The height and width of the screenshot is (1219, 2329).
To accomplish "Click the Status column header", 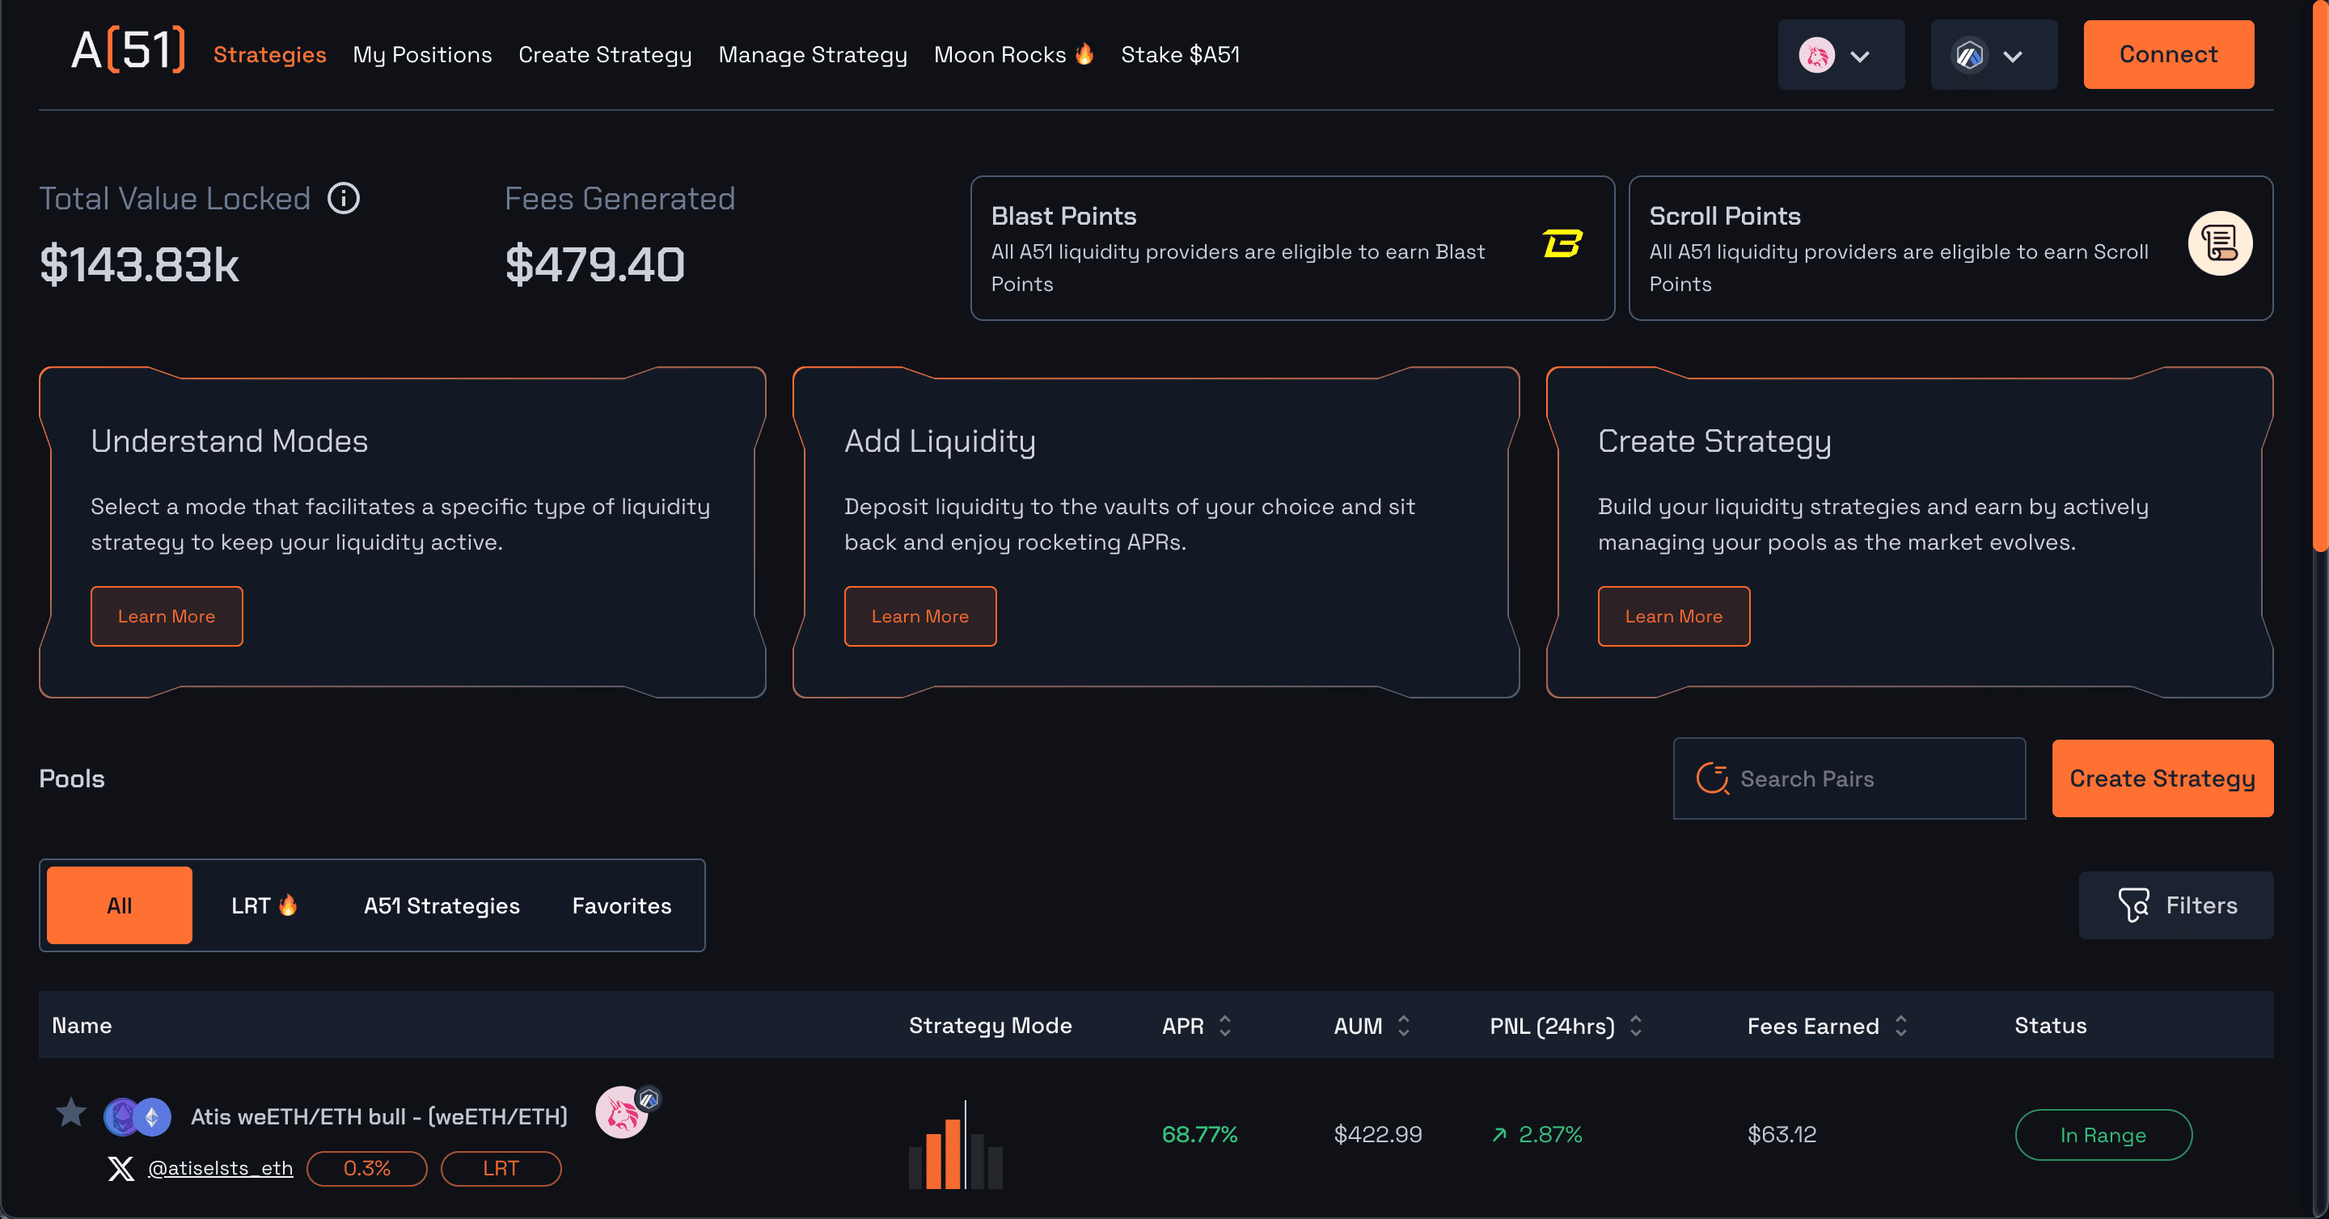I will click(2050, 1026).
